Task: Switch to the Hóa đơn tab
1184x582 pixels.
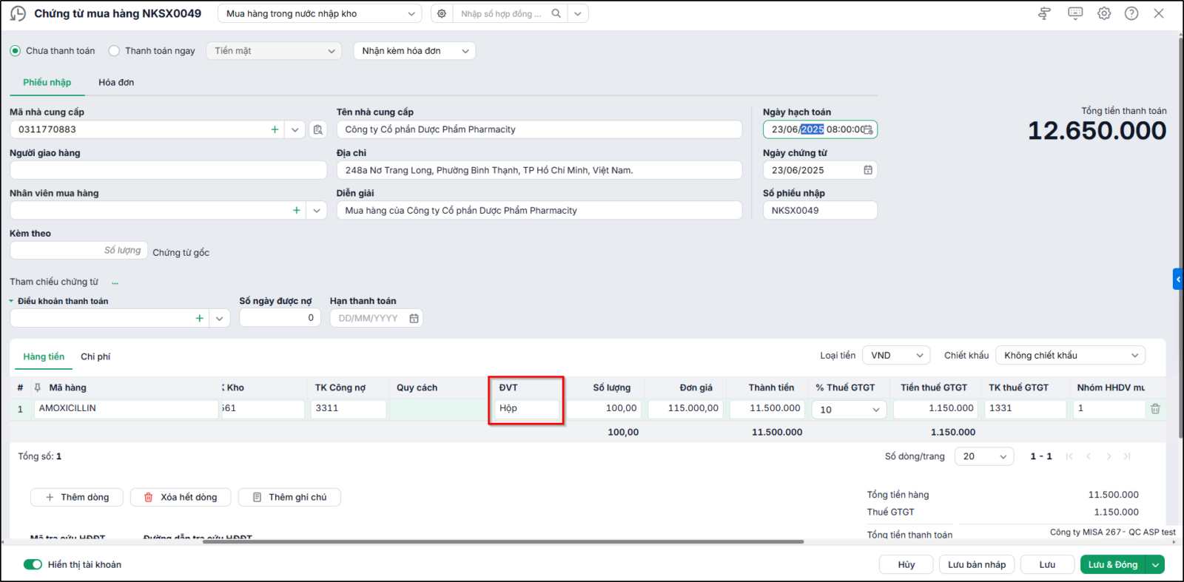Action: 116,82
